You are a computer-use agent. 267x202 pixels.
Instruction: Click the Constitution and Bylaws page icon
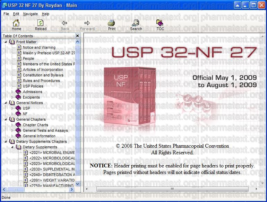(19, 75)
